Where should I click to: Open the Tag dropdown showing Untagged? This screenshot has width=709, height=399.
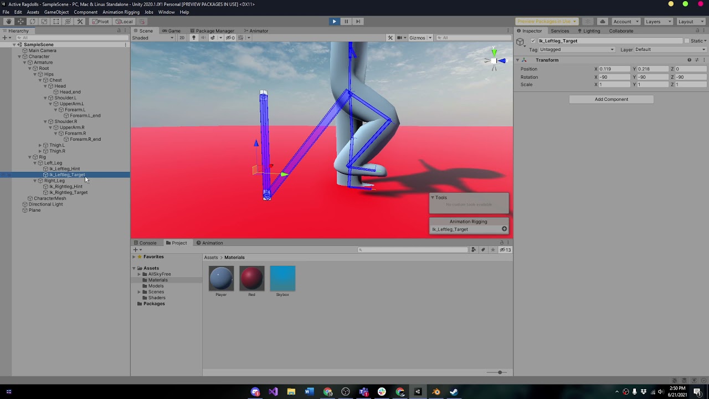(x=577, y=50)
